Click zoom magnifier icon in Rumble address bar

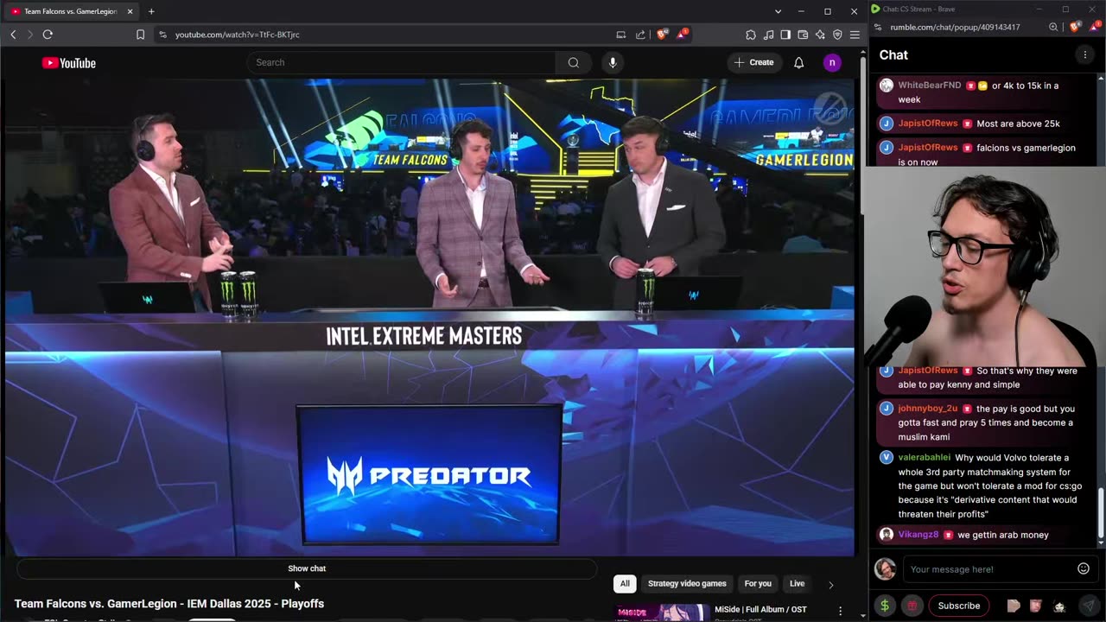click(1053, 27)
